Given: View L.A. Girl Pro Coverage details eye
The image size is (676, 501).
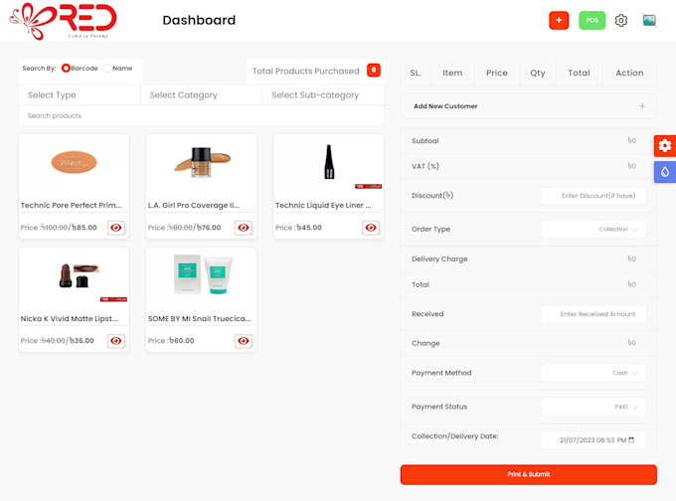Looking at the screenshot, I should click(x=244, y=228).
